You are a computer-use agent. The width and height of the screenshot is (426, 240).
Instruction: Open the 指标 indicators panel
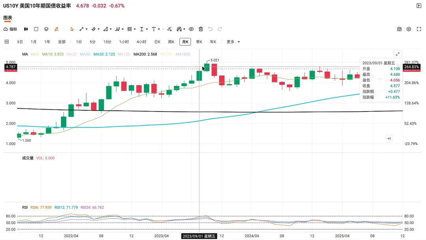[10, 29]
